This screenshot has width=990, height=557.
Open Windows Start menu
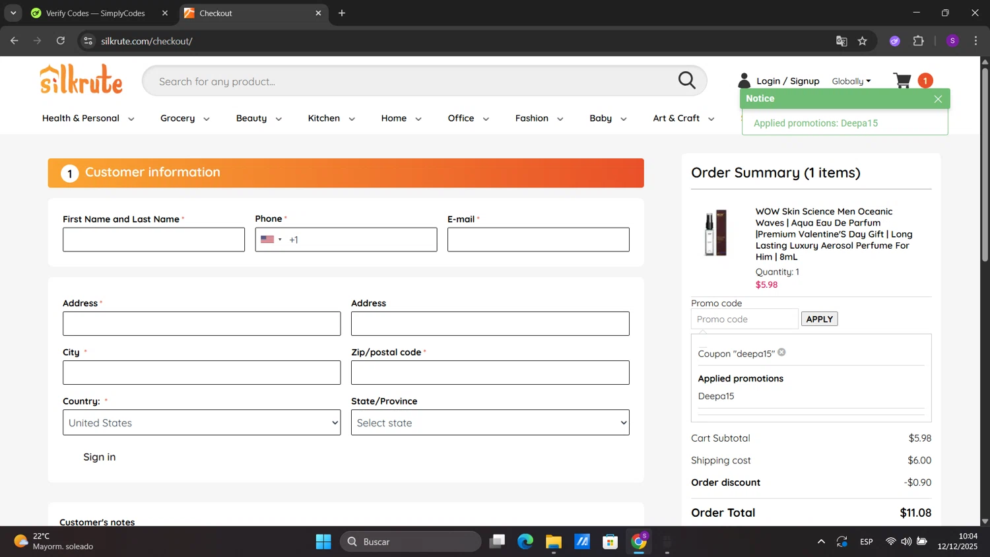tap(323, 542)
